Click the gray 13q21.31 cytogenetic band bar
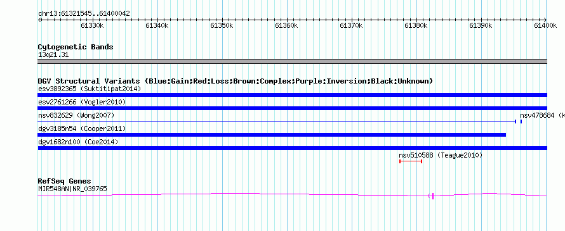Image resolution: width=565 pixels, height=231 pixels. click(x=292, y=61)
